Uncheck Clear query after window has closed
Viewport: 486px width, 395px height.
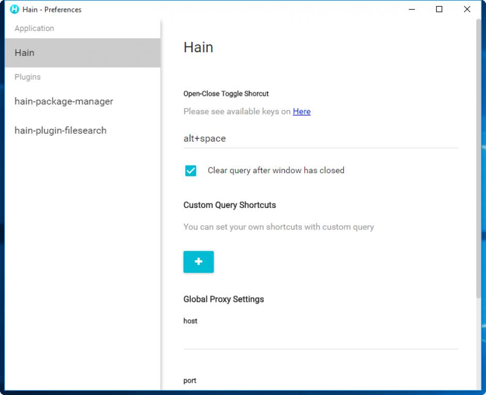(191, 171)
